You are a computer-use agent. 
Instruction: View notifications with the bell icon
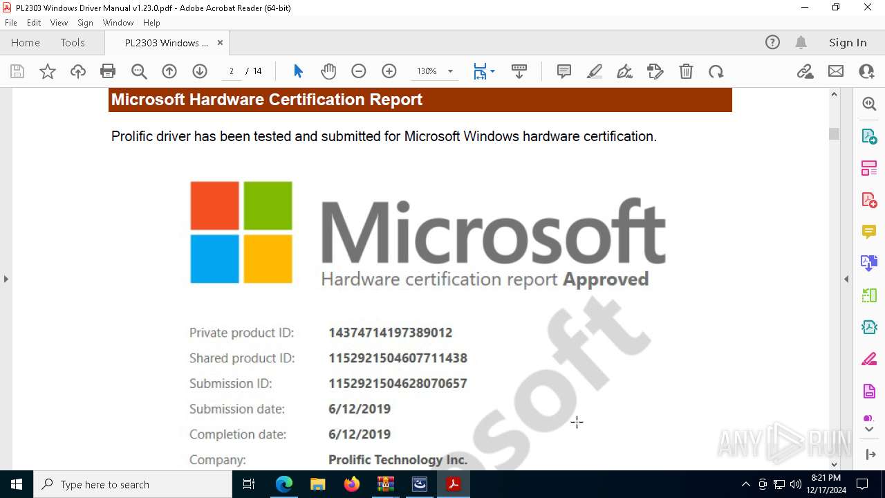tap(801, 43)
